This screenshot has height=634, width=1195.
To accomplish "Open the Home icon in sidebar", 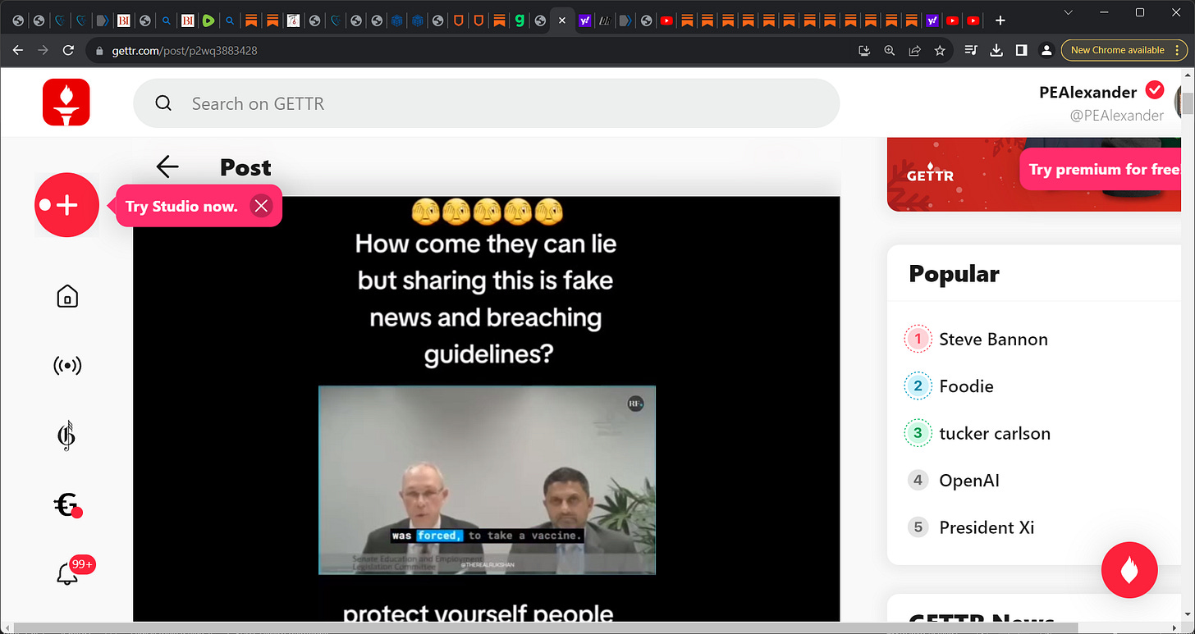I will 67,296.
